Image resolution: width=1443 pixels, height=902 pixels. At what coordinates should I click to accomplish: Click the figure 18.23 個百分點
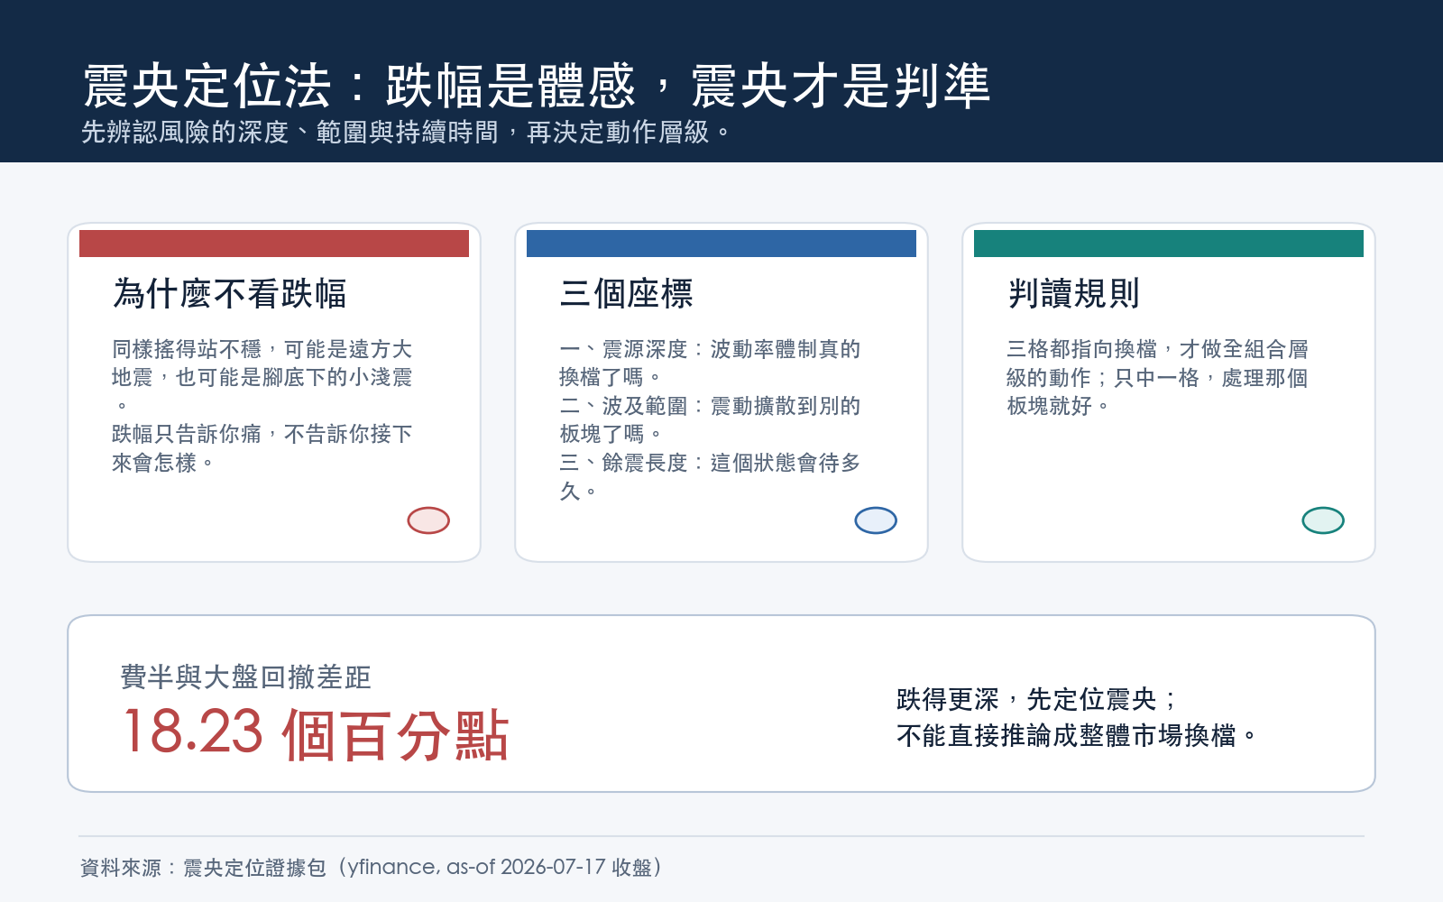coord(316,733)
